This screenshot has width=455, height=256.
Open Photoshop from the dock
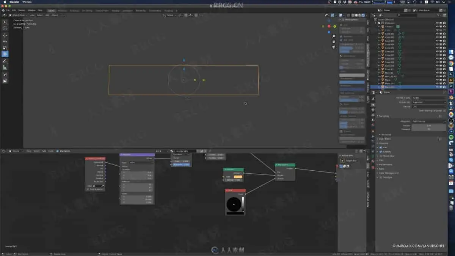tap(451, 75)
